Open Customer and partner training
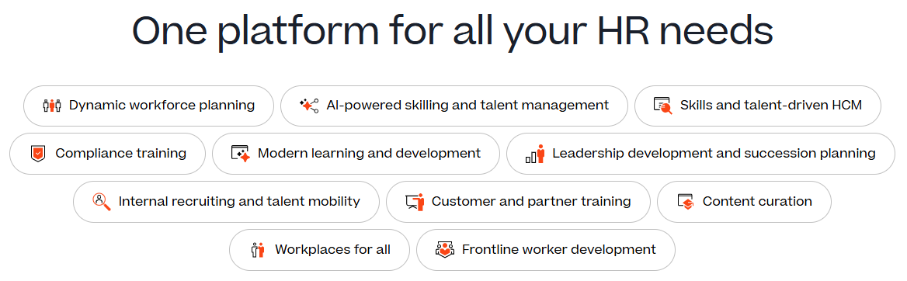 518,202
